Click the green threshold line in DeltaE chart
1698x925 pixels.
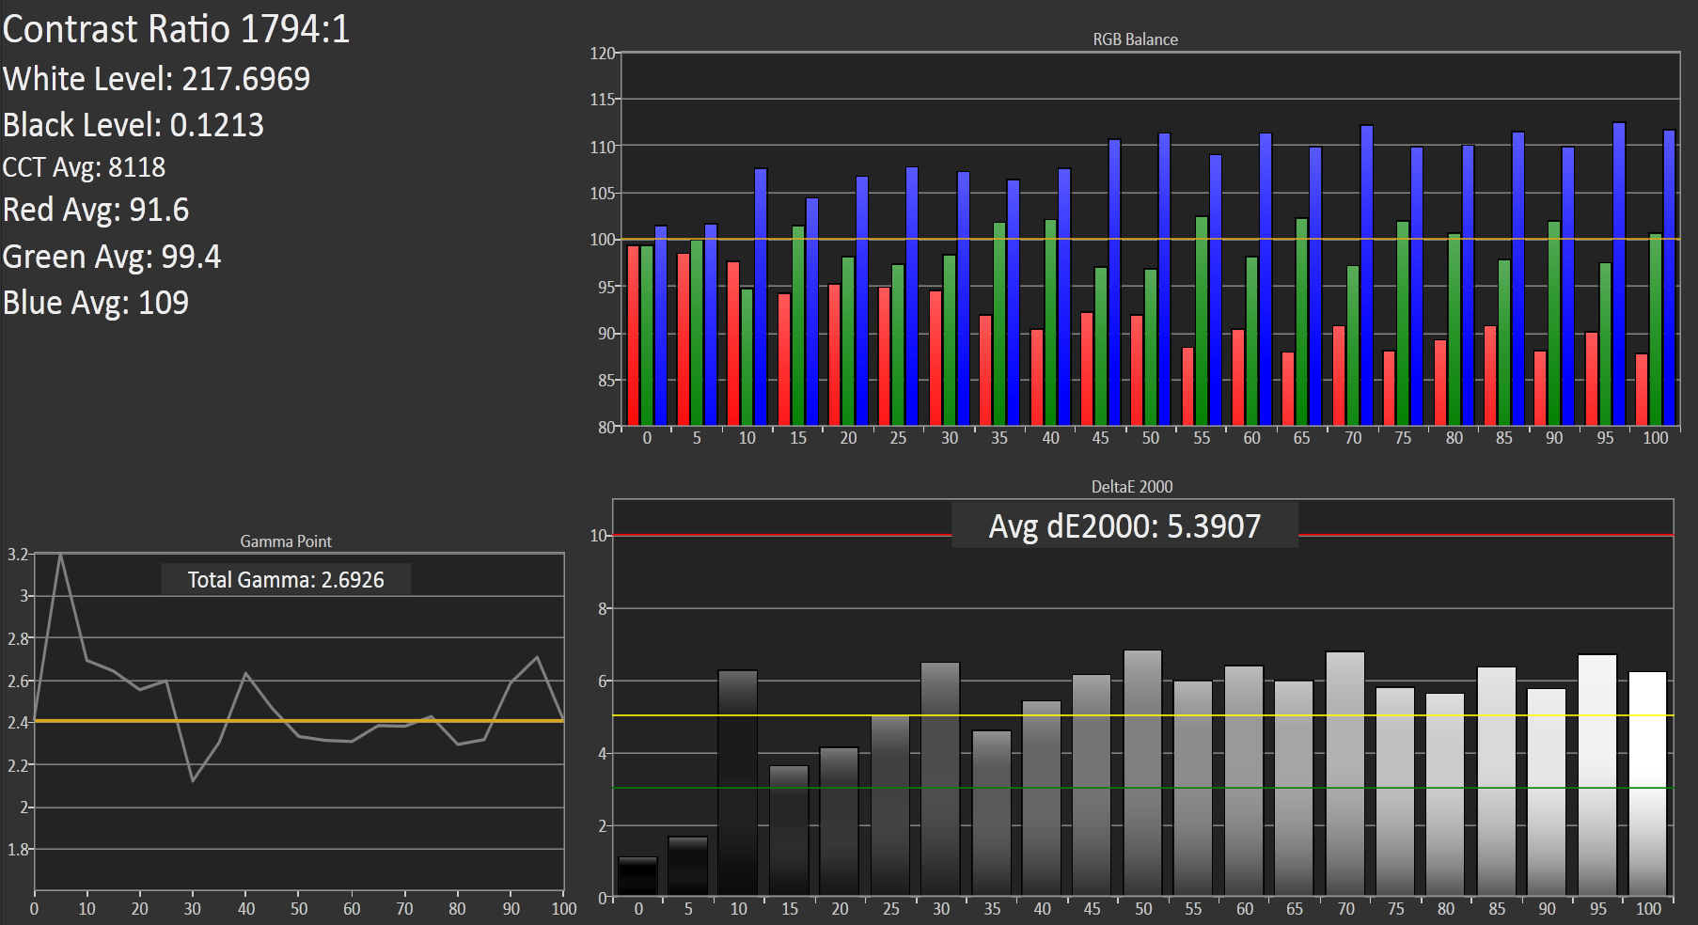[1142, 788]
